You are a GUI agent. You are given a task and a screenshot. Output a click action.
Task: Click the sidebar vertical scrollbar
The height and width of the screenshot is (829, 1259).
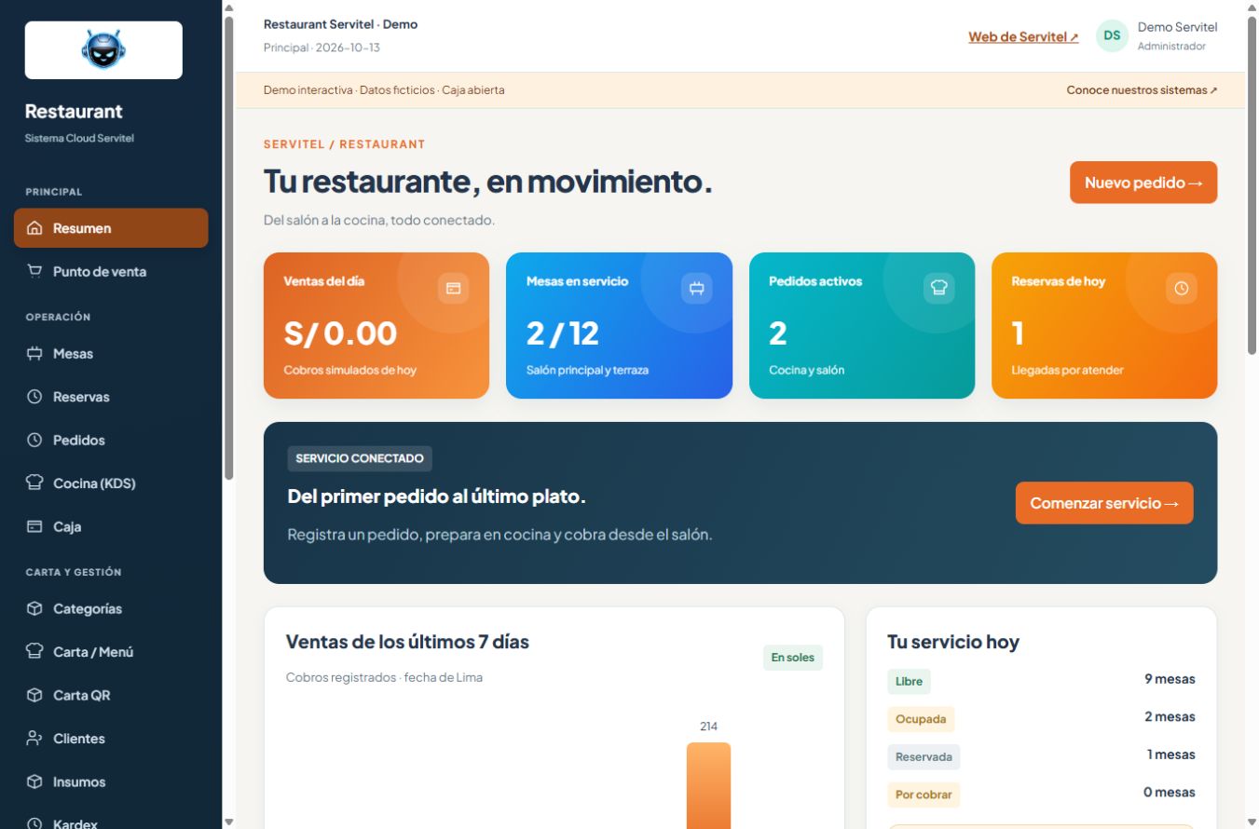228,247
